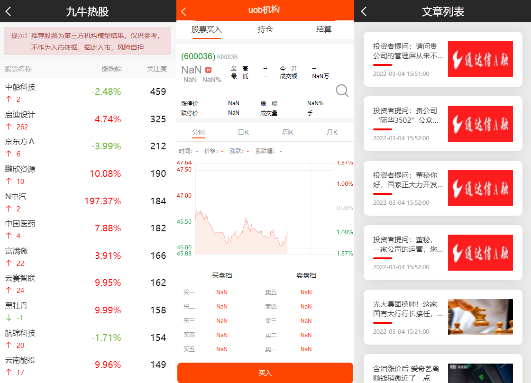Click the 买一 bid price NaN

pyautogui.click(x=222, y=292)
